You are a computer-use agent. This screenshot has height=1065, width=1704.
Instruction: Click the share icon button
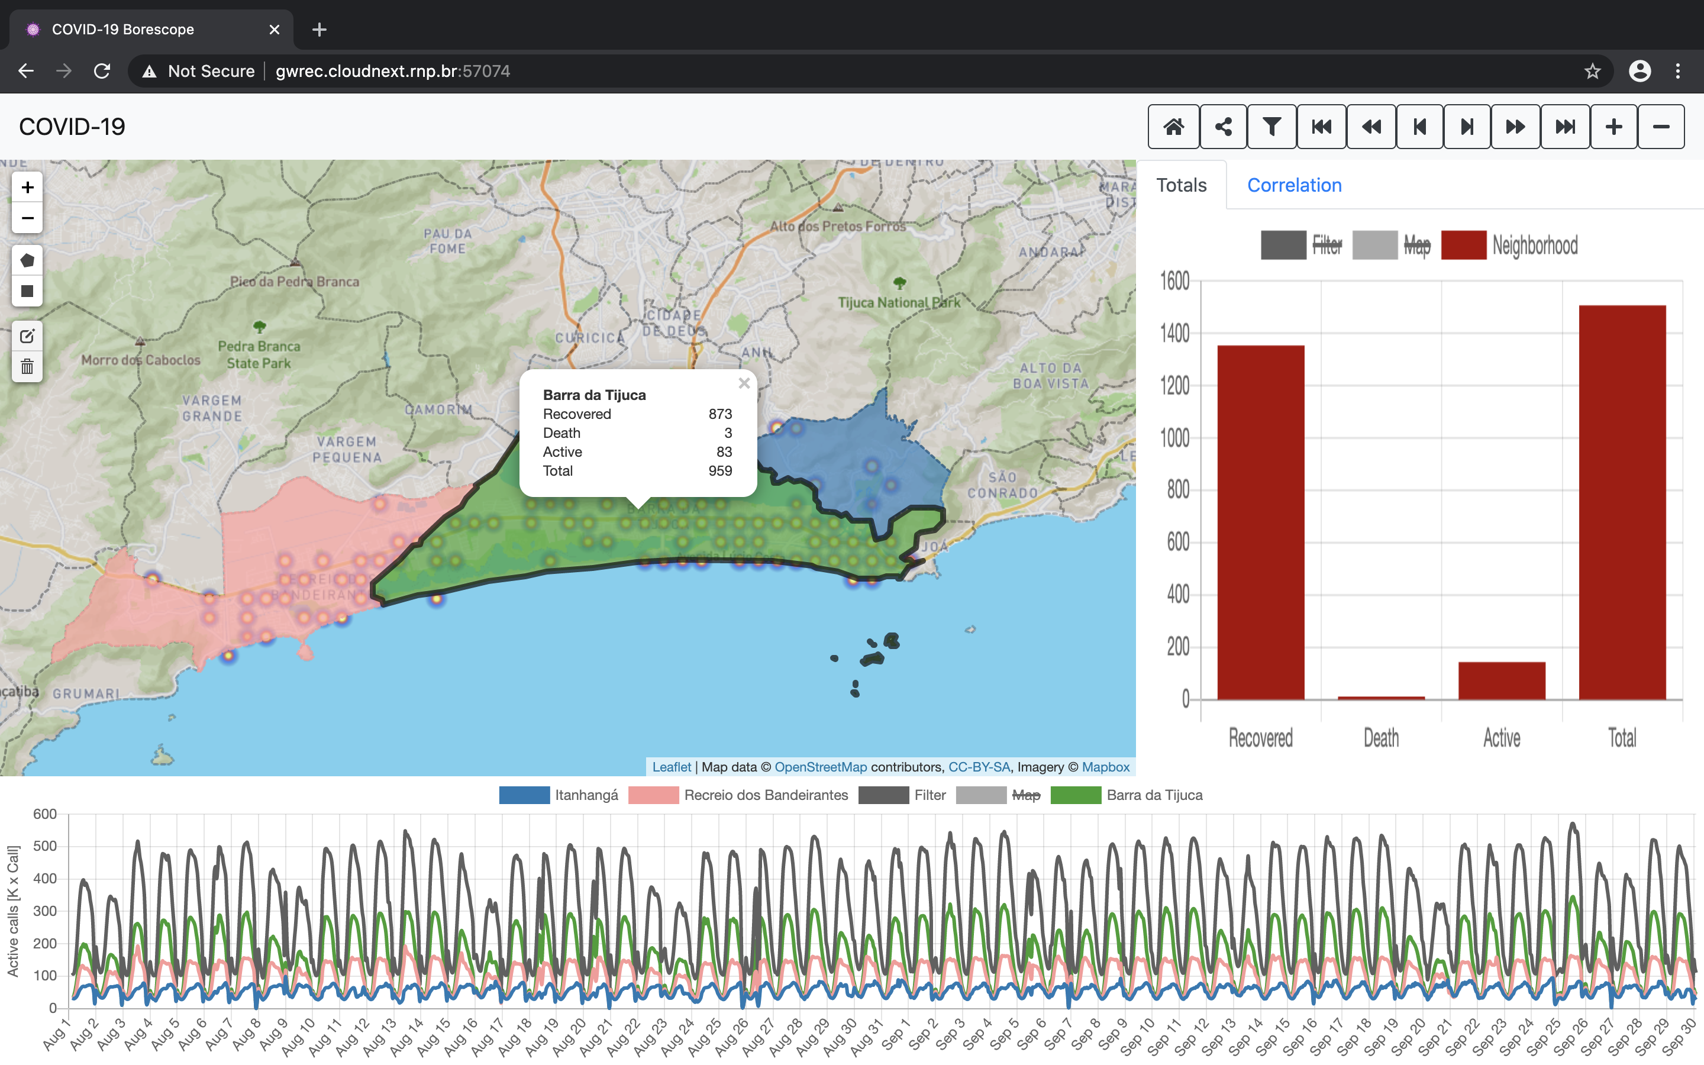[1223, 127]
